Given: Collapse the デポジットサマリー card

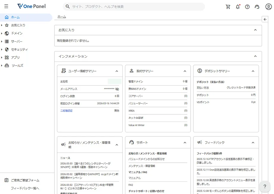Looking at the screenshot, I should (x=253, y=71).
